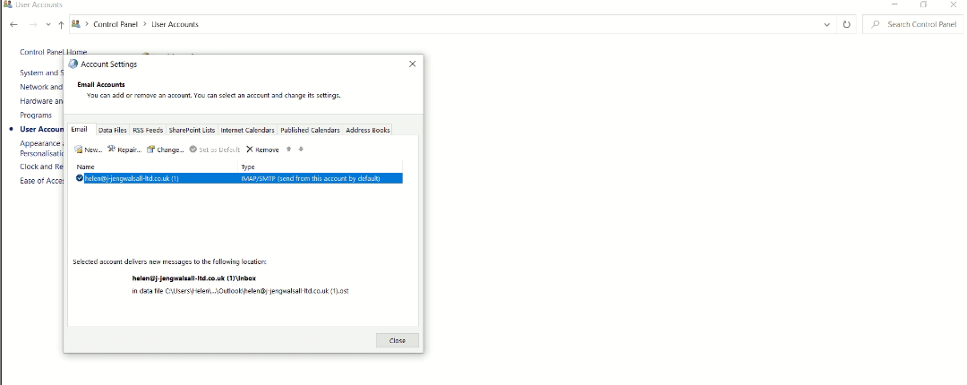Switch to the Data Files tab
Image resolution: width=967 pixels, height=385 pixels.
tap(112, 130)
